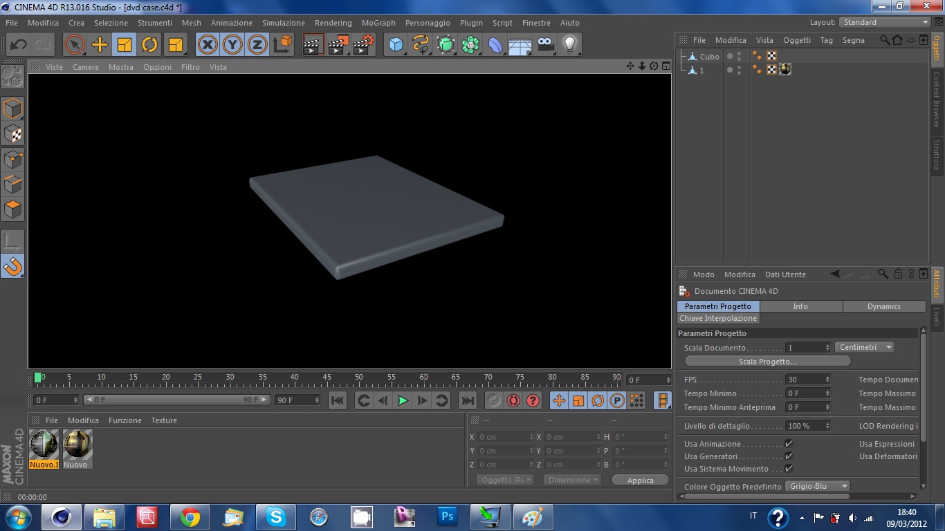Screen dimensions: 945x531
Task: Click the Scala Progetto button
Action: [767, 362]
